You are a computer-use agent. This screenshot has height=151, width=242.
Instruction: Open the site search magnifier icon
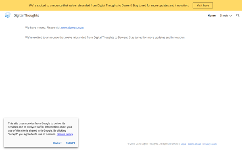238,15
